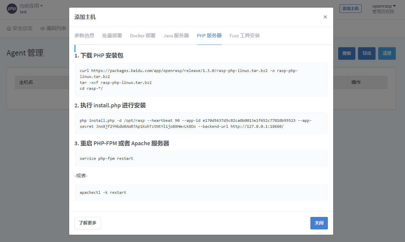
Task: Open the Java 服务器 tab
Action: pyautogui.click(x=176, y=36)
